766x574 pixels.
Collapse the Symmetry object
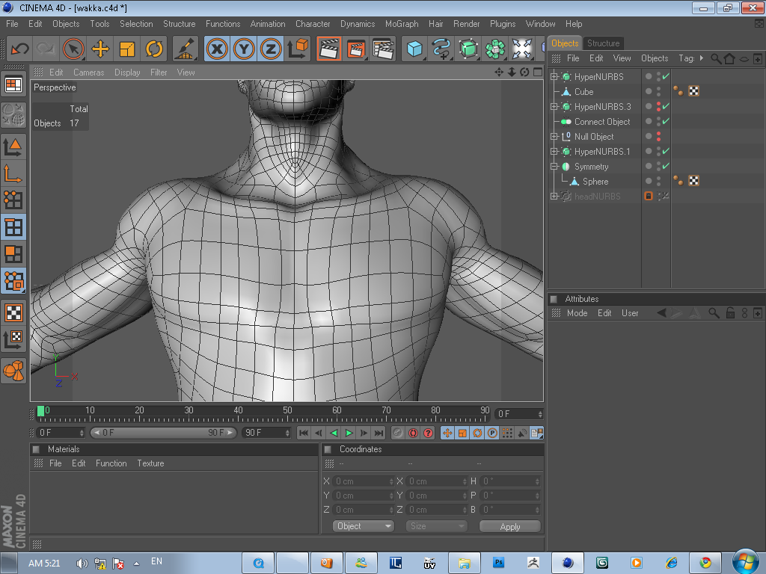pyautogui.click(x=554, y=167)
